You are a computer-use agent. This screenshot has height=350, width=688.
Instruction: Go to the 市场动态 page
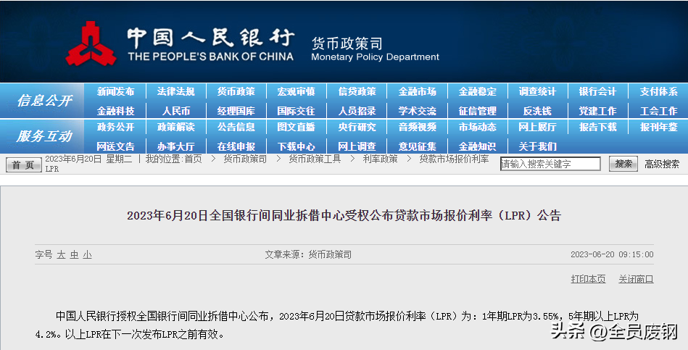click(x=477, y=128)
